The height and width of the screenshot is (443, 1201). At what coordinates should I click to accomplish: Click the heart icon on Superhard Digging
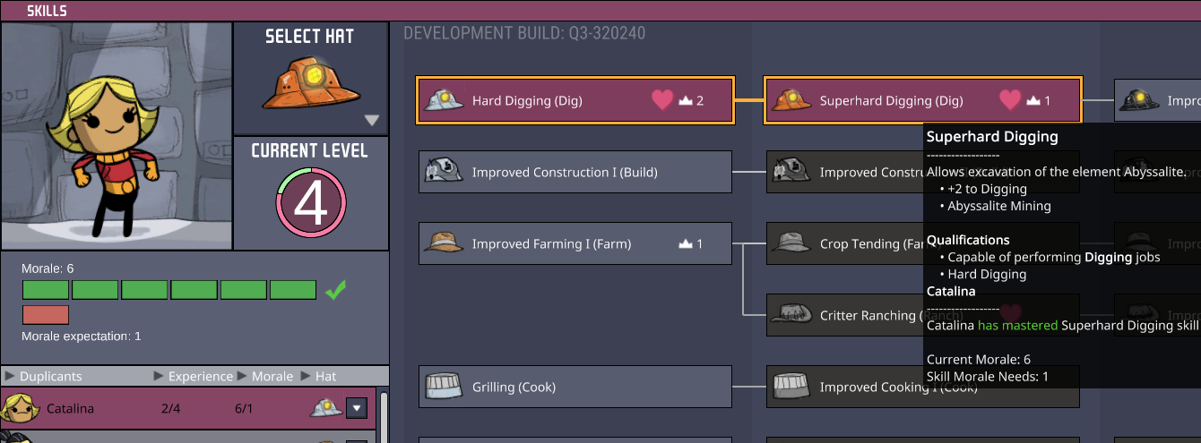1010,100
